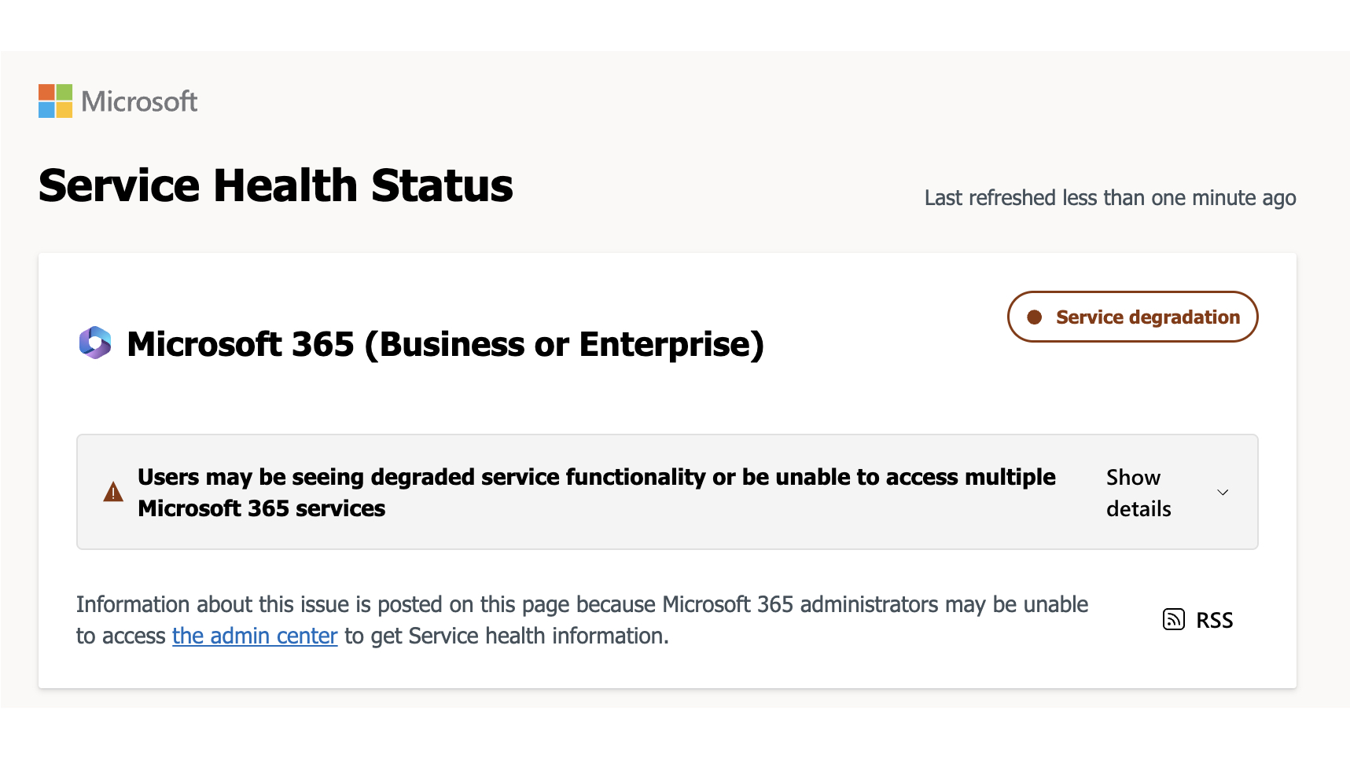Screen dimensions: 1350x759
Task: Expand the Show details section
Action: pos(1138,492)
